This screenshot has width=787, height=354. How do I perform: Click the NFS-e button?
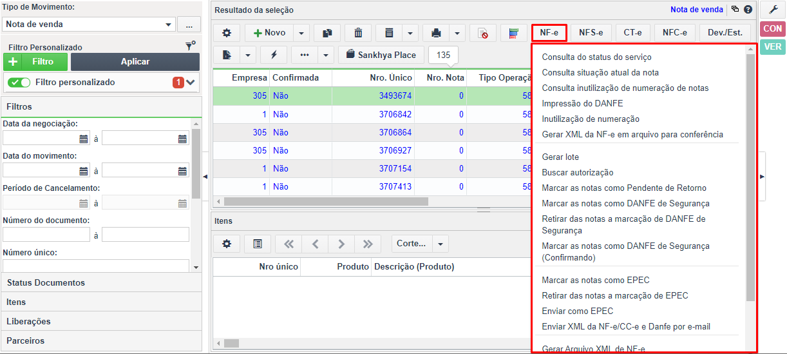(x=591, y=32)
